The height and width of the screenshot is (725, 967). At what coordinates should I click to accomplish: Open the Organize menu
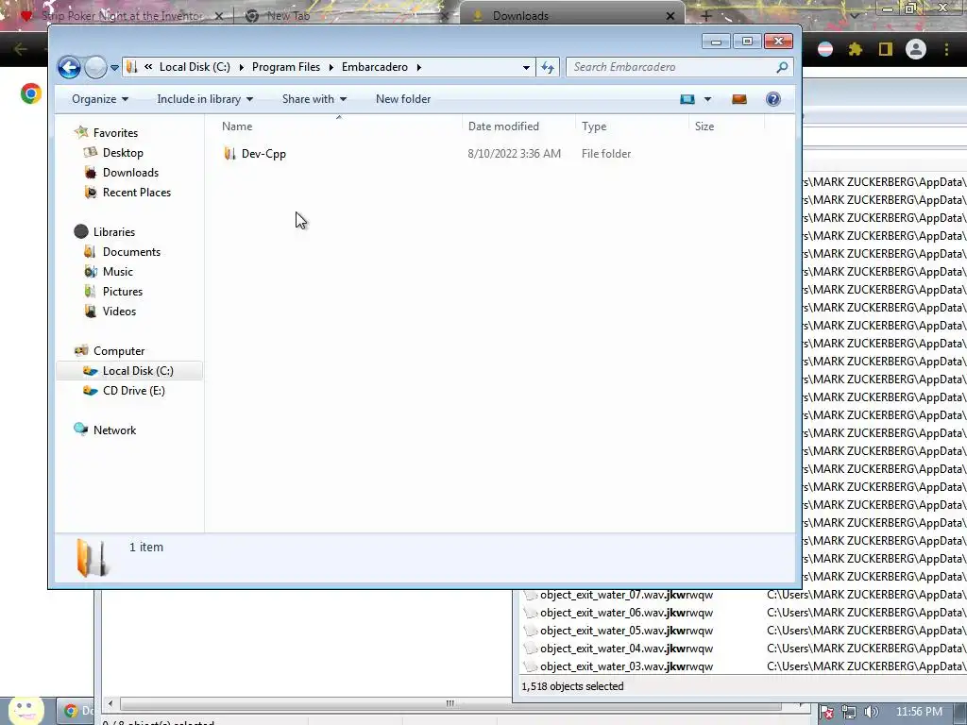100,99
